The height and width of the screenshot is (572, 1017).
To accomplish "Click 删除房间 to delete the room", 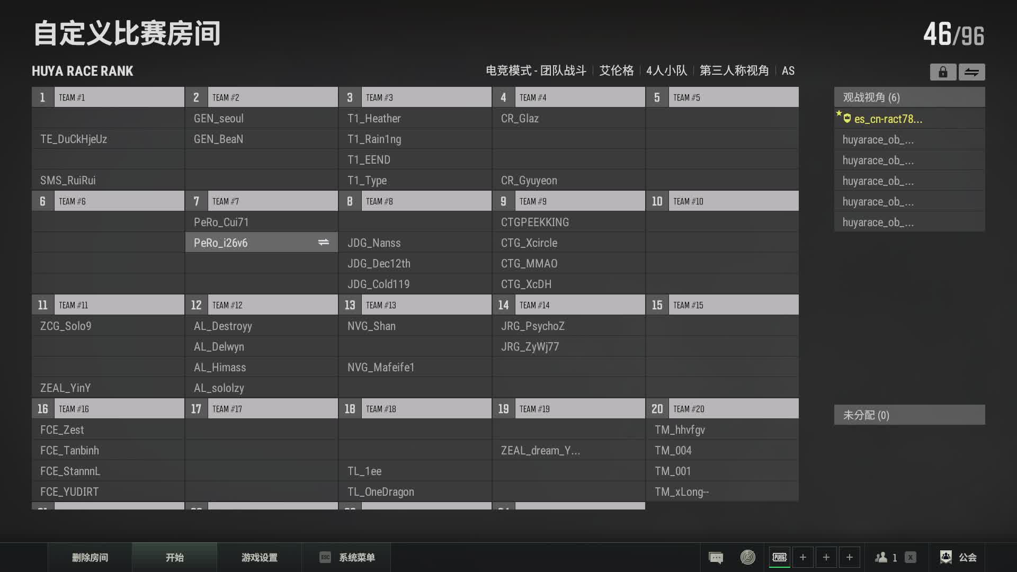I will (90, 557).
